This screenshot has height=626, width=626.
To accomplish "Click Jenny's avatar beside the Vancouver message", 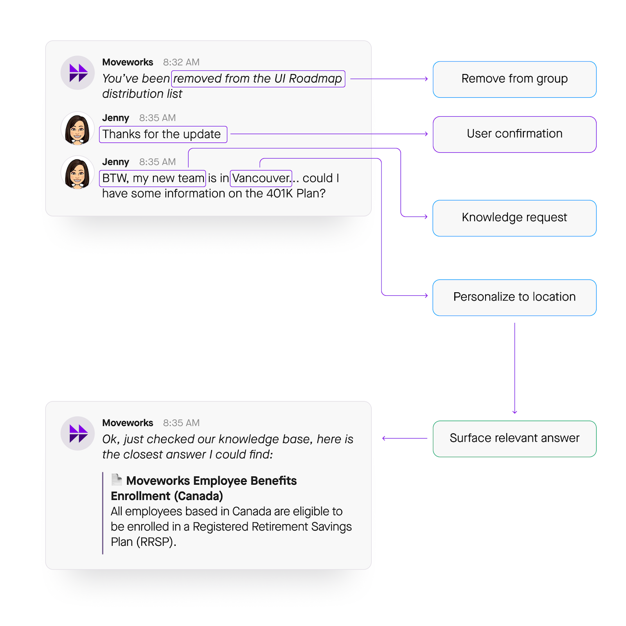I will (x=77, y=173).
